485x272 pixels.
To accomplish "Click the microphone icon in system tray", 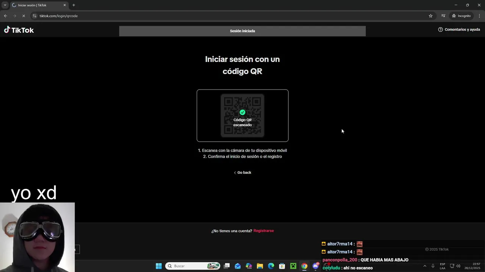I will click(x=433, y=266).
